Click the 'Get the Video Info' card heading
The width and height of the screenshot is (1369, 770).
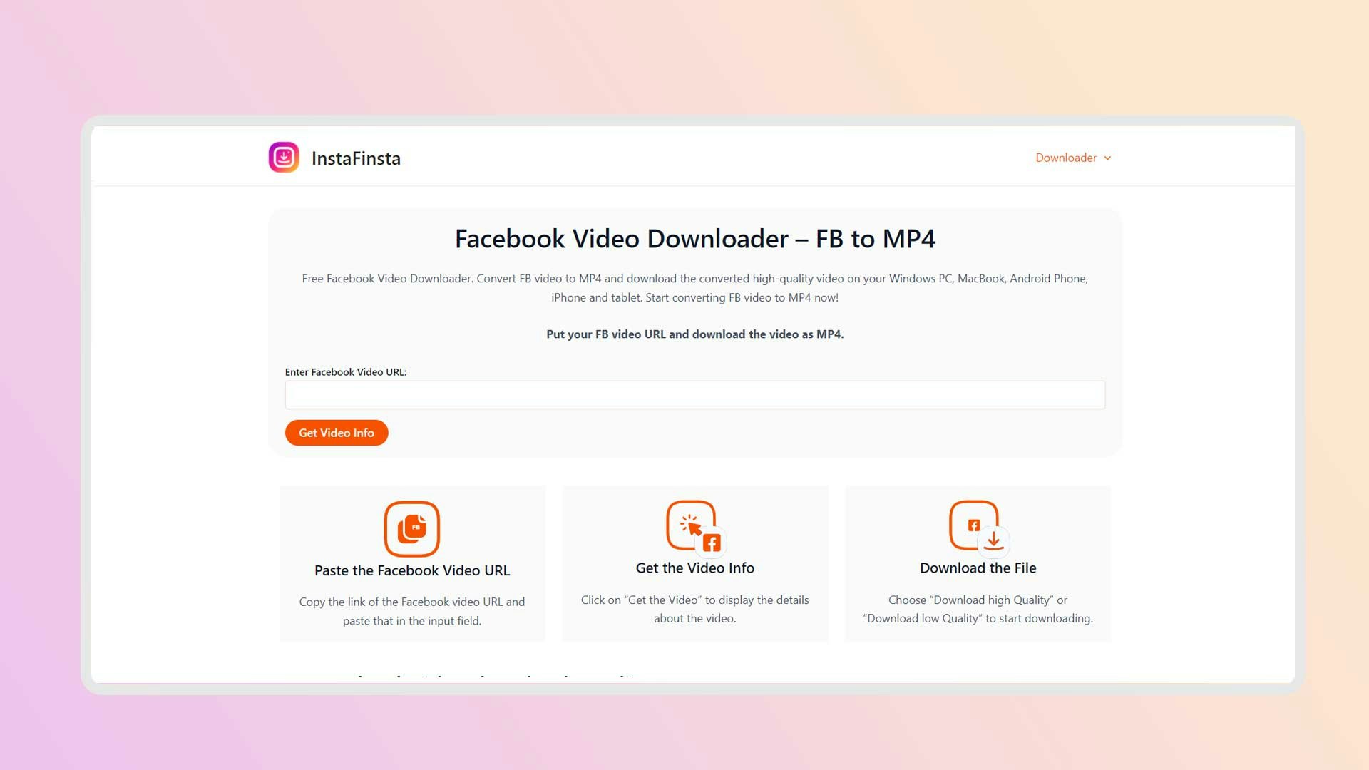coord(695,568)
